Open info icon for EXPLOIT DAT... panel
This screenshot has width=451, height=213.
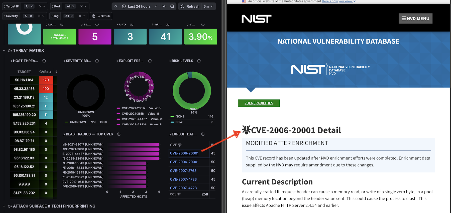(203, 134)
